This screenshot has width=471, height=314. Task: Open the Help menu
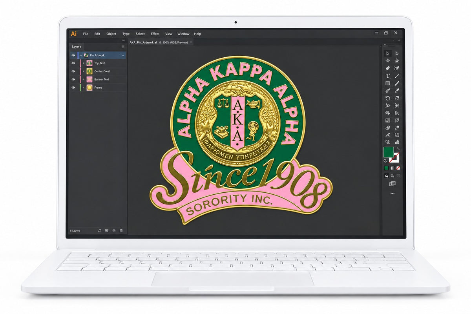tap(197, 34)
